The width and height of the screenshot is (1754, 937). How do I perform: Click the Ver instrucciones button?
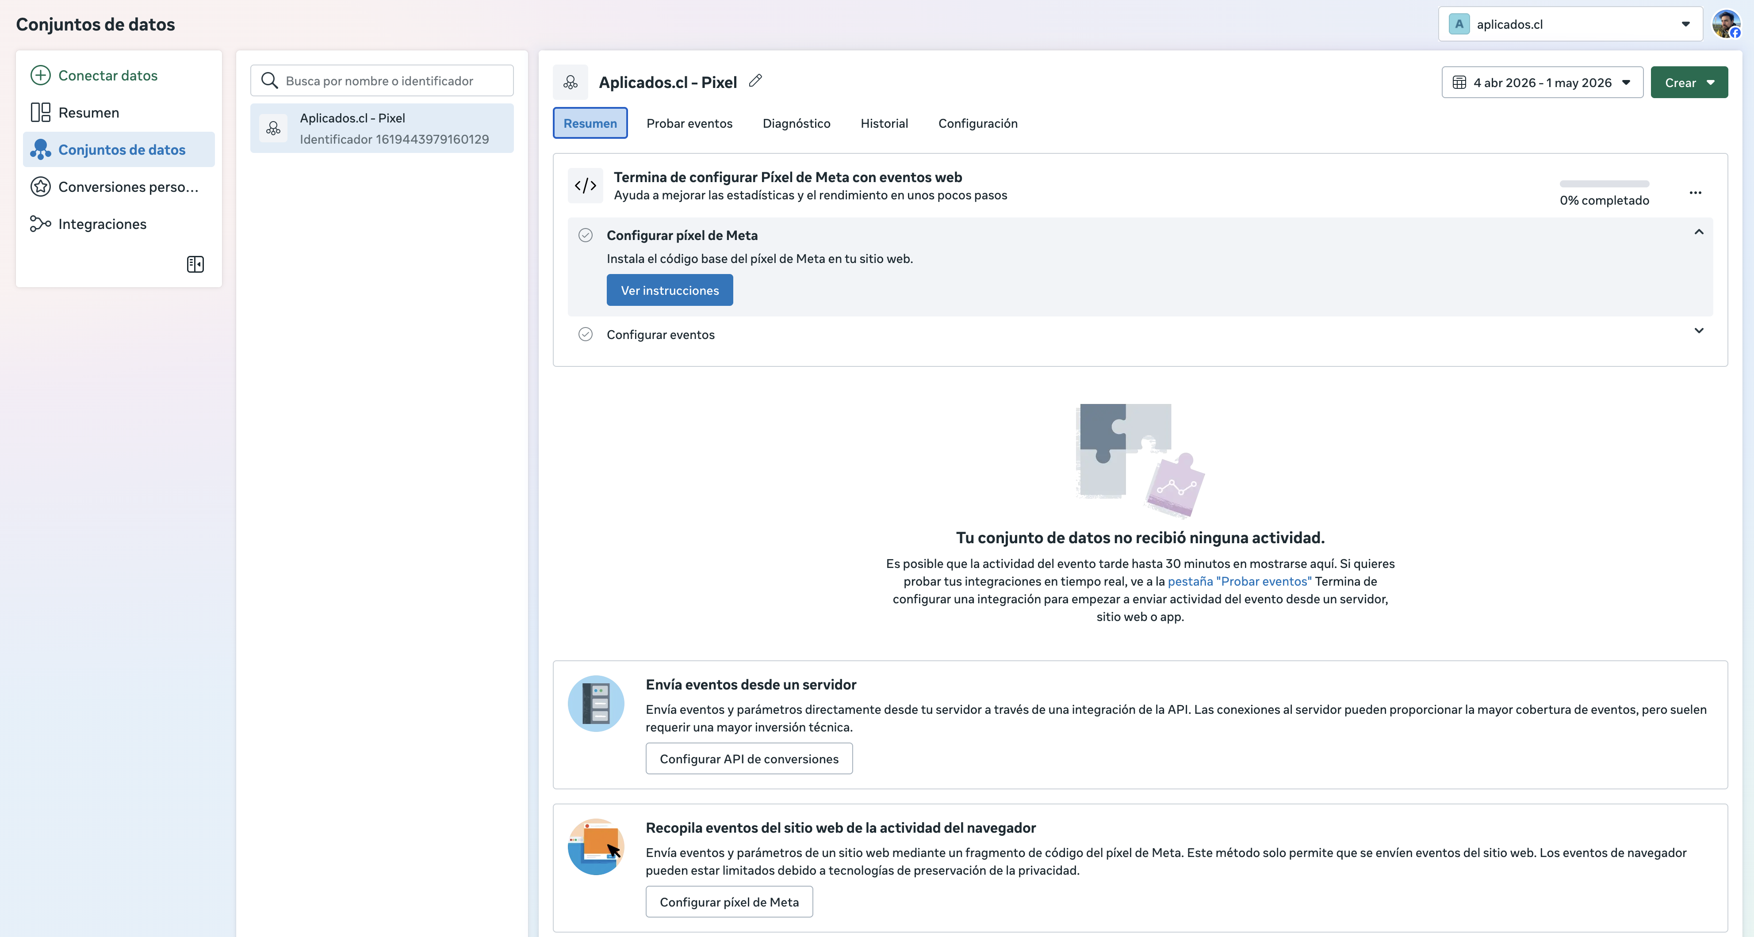point(670,290)
